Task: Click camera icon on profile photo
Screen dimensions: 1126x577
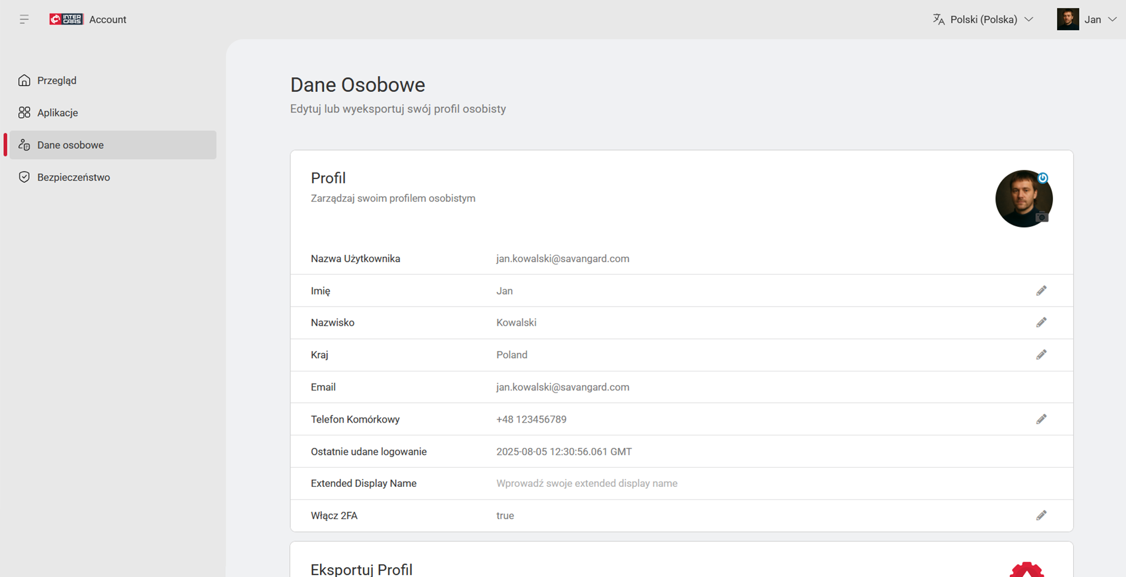Action: pos(1041,218)
